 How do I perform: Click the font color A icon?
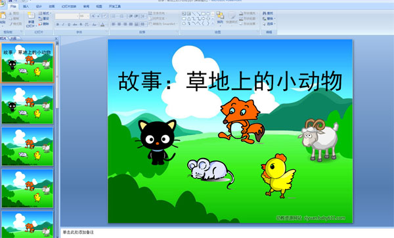click(x=102, y=24)
